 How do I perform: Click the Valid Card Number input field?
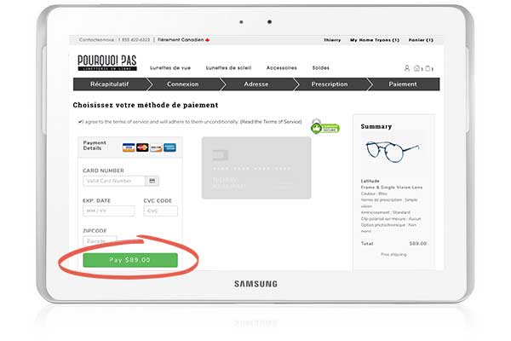click(114, 181)
